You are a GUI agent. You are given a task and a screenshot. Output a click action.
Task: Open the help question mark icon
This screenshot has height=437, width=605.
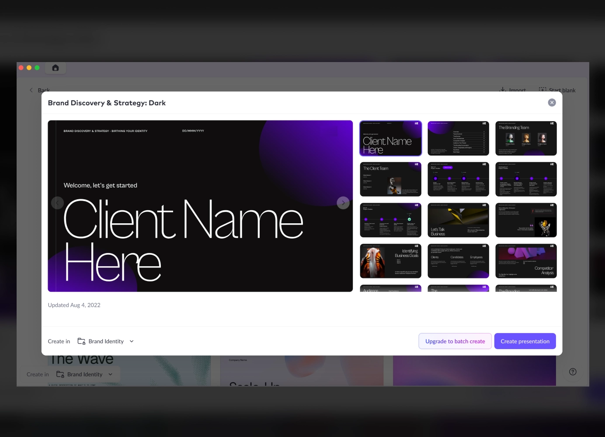pos(573,372)
